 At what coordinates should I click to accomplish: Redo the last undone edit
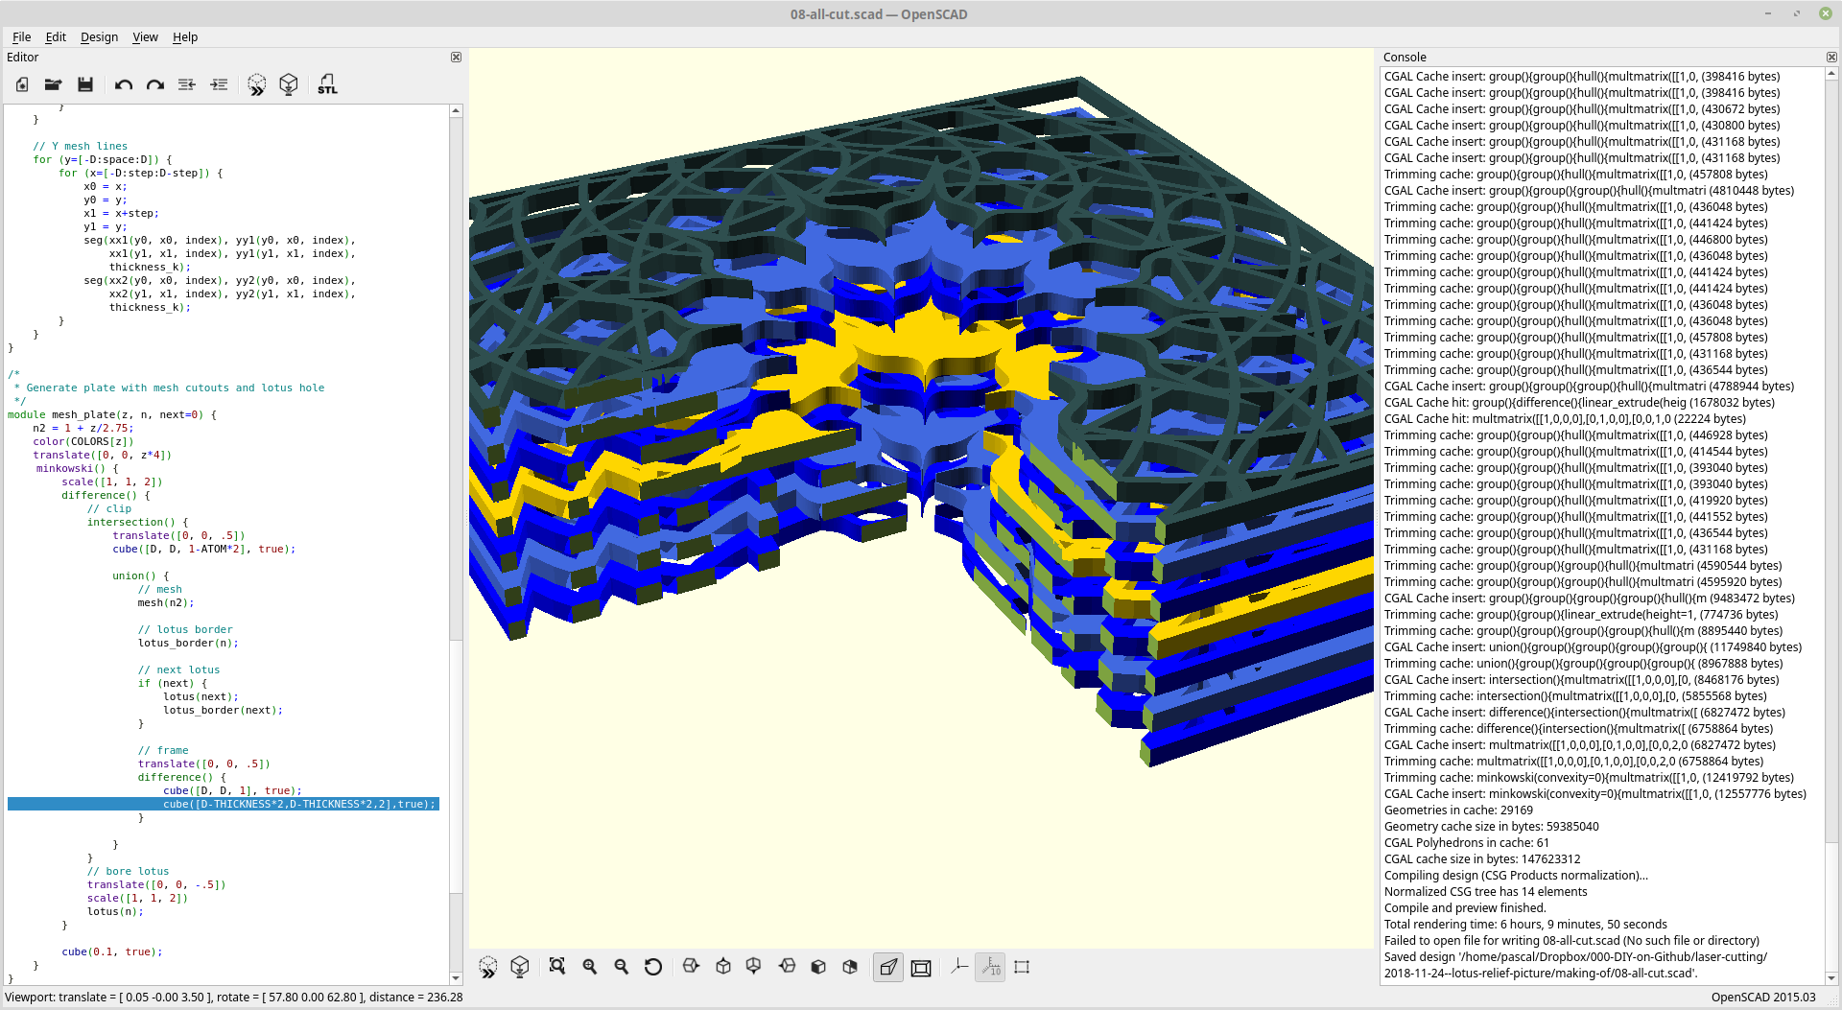[x=154, y=84]
